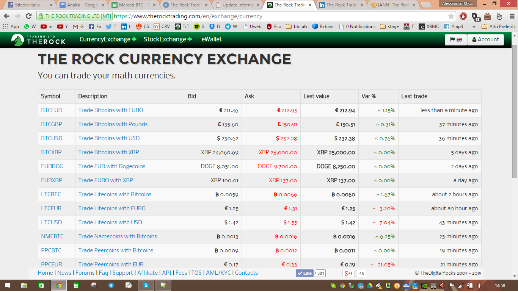Click the Google +1 button
518x291 pixels.
[348, 273]
